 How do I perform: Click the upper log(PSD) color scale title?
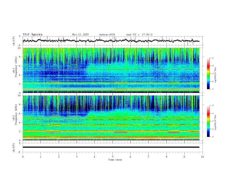tap(216, 75)
